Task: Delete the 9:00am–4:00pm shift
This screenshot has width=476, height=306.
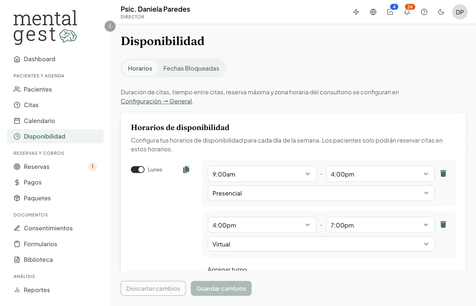Action: coord(443,173)
